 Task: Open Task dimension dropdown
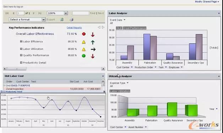pyautogui.click(x=166, y=67)
